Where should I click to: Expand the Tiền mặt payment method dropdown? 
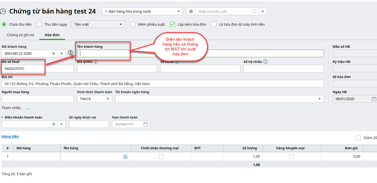[x=98, y=24]
